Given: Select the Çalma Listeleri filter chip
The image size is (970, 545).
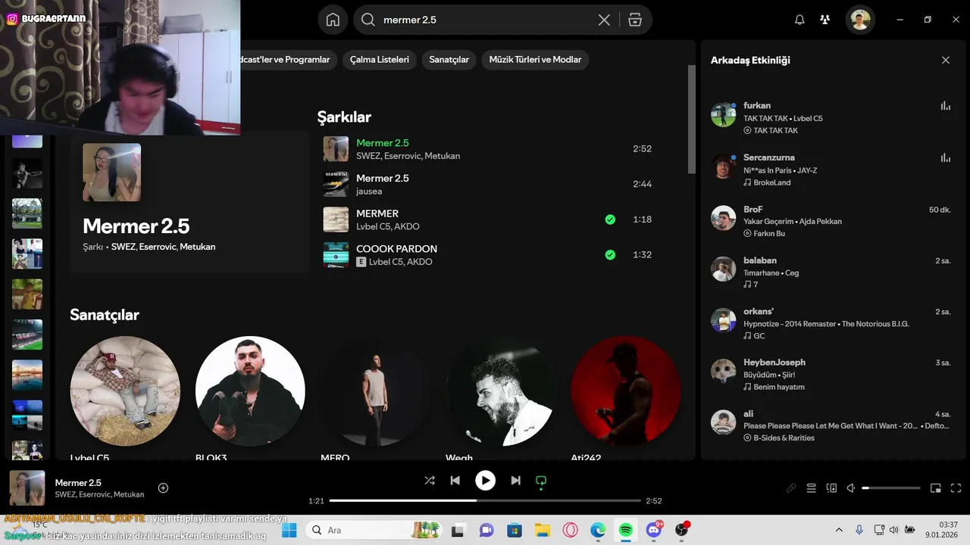Looking at the screenshot, I should [380, 60].
